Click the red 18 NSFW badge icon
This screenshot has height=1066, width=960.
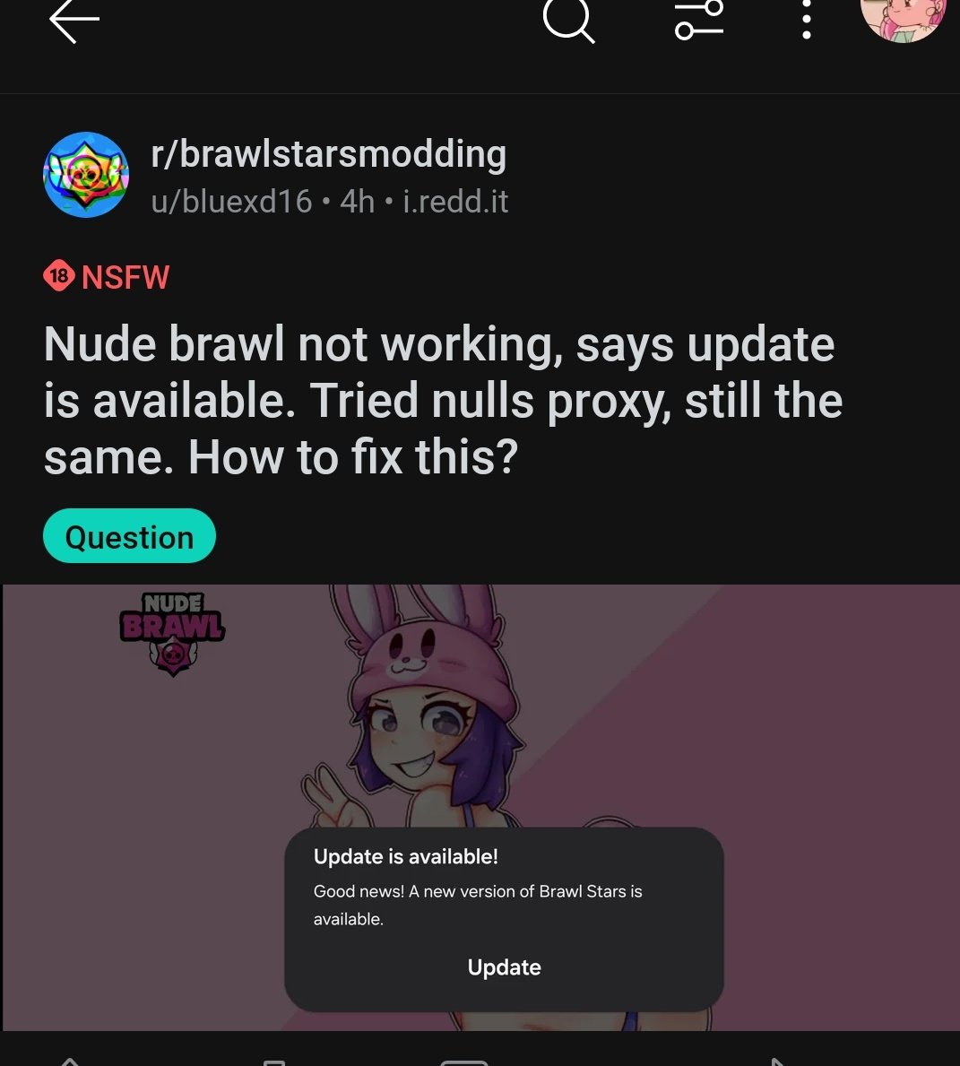tap(59, 276)
